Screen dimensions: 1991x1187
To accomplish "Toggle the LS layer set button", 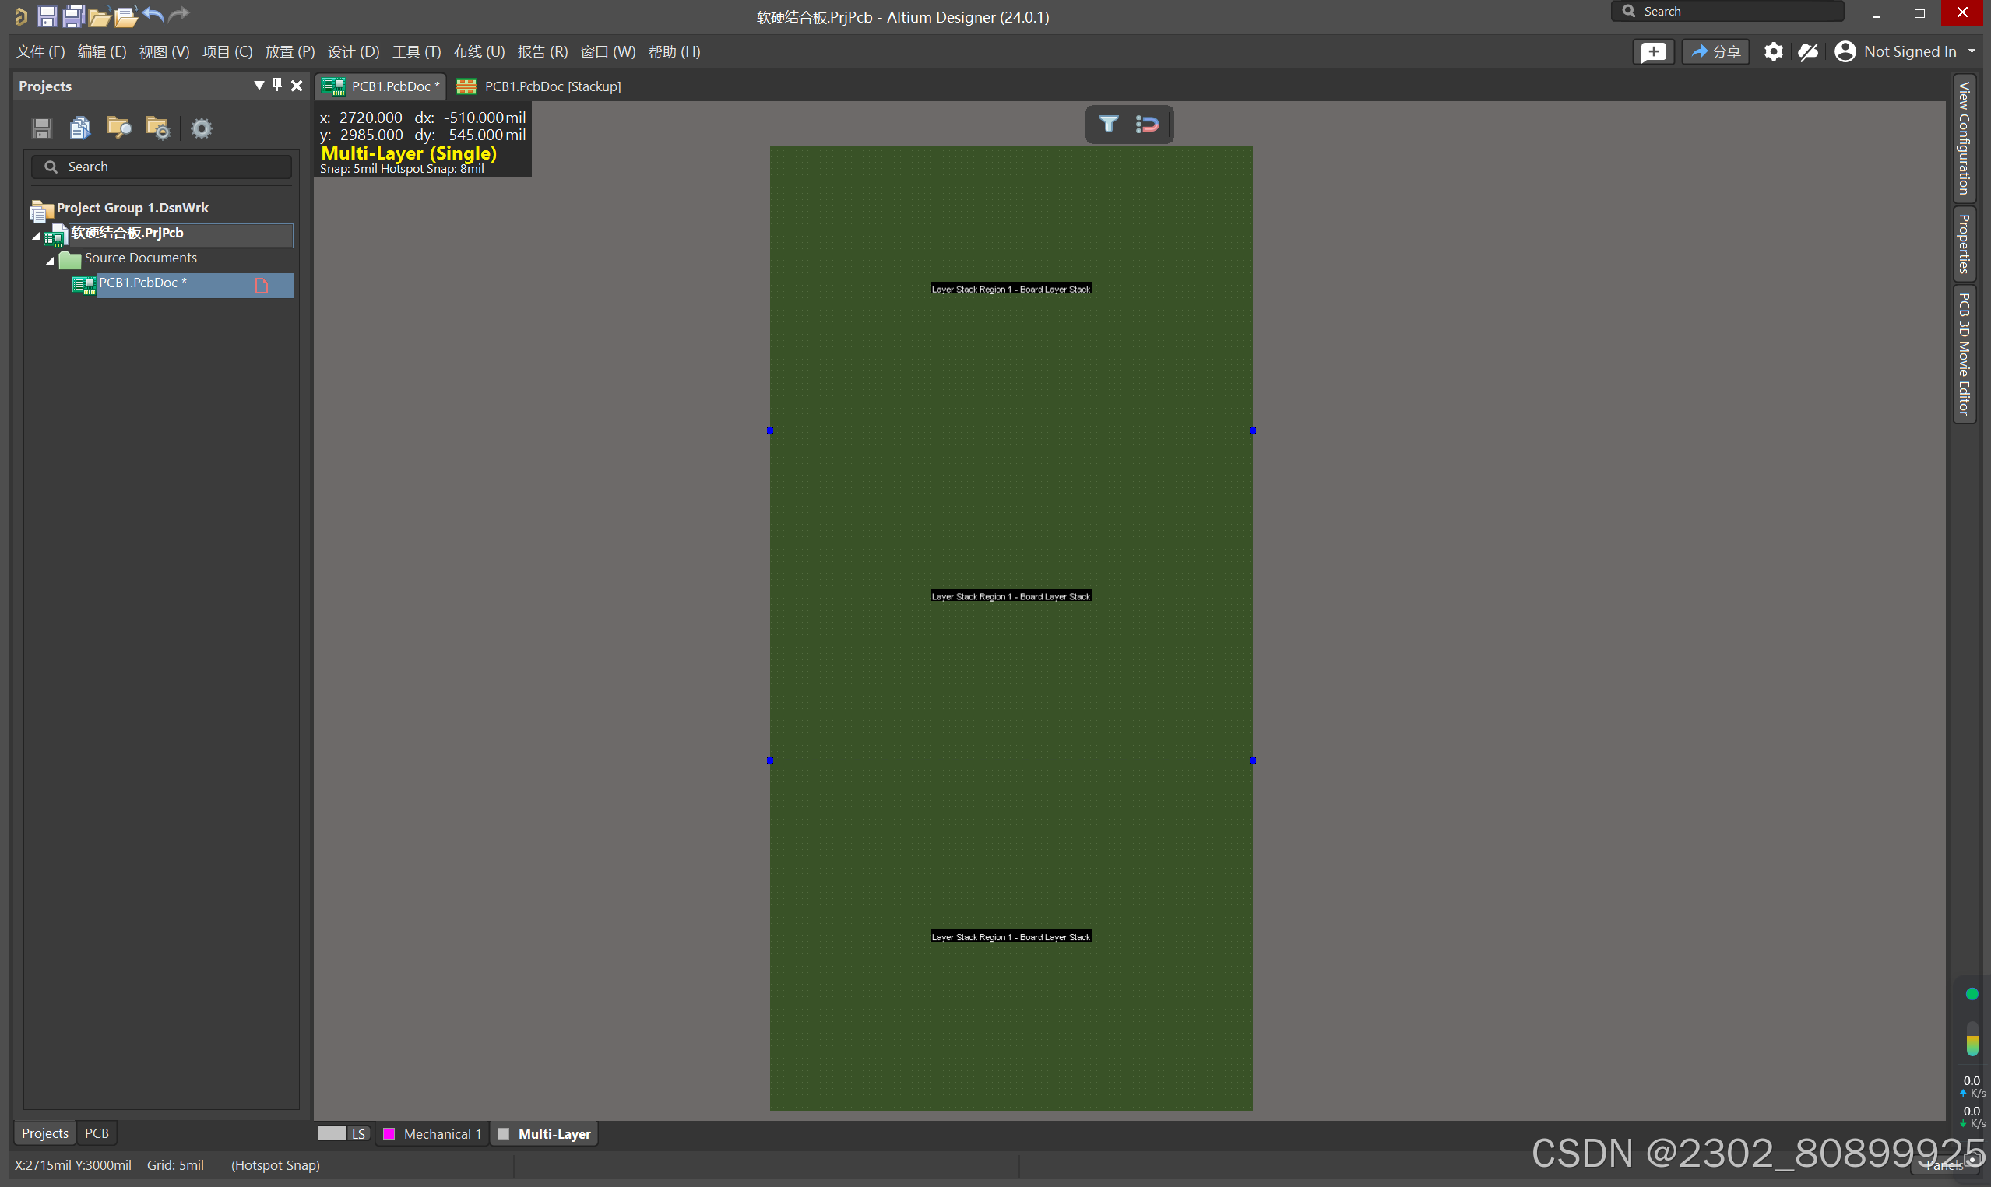I will point(357,1133).
